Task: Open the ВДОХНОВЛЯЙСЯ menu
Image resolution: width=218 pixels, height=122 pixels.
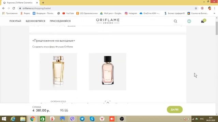Action: (x=35, y=21)
